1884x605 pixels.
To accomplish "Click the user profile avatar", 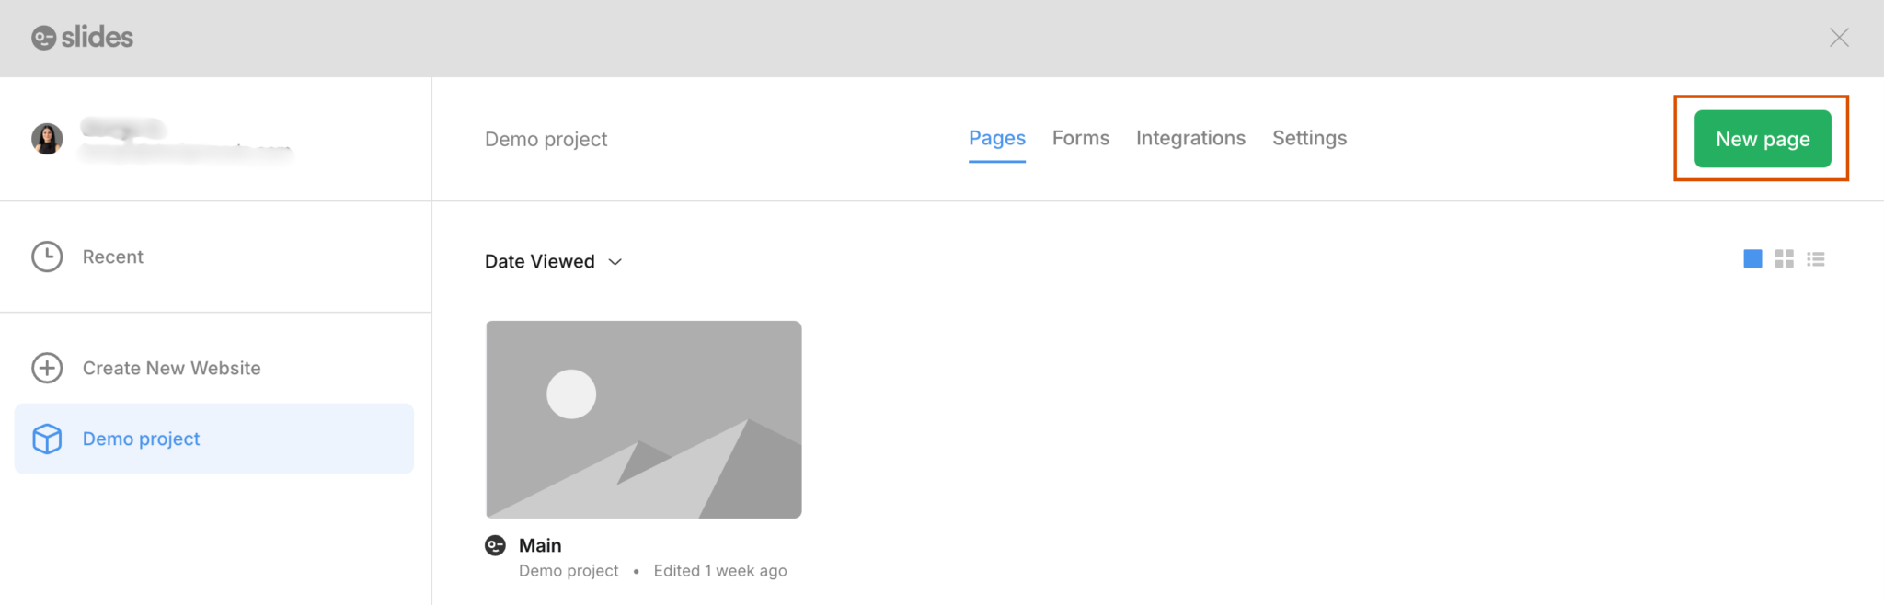I will pos(47,139).
